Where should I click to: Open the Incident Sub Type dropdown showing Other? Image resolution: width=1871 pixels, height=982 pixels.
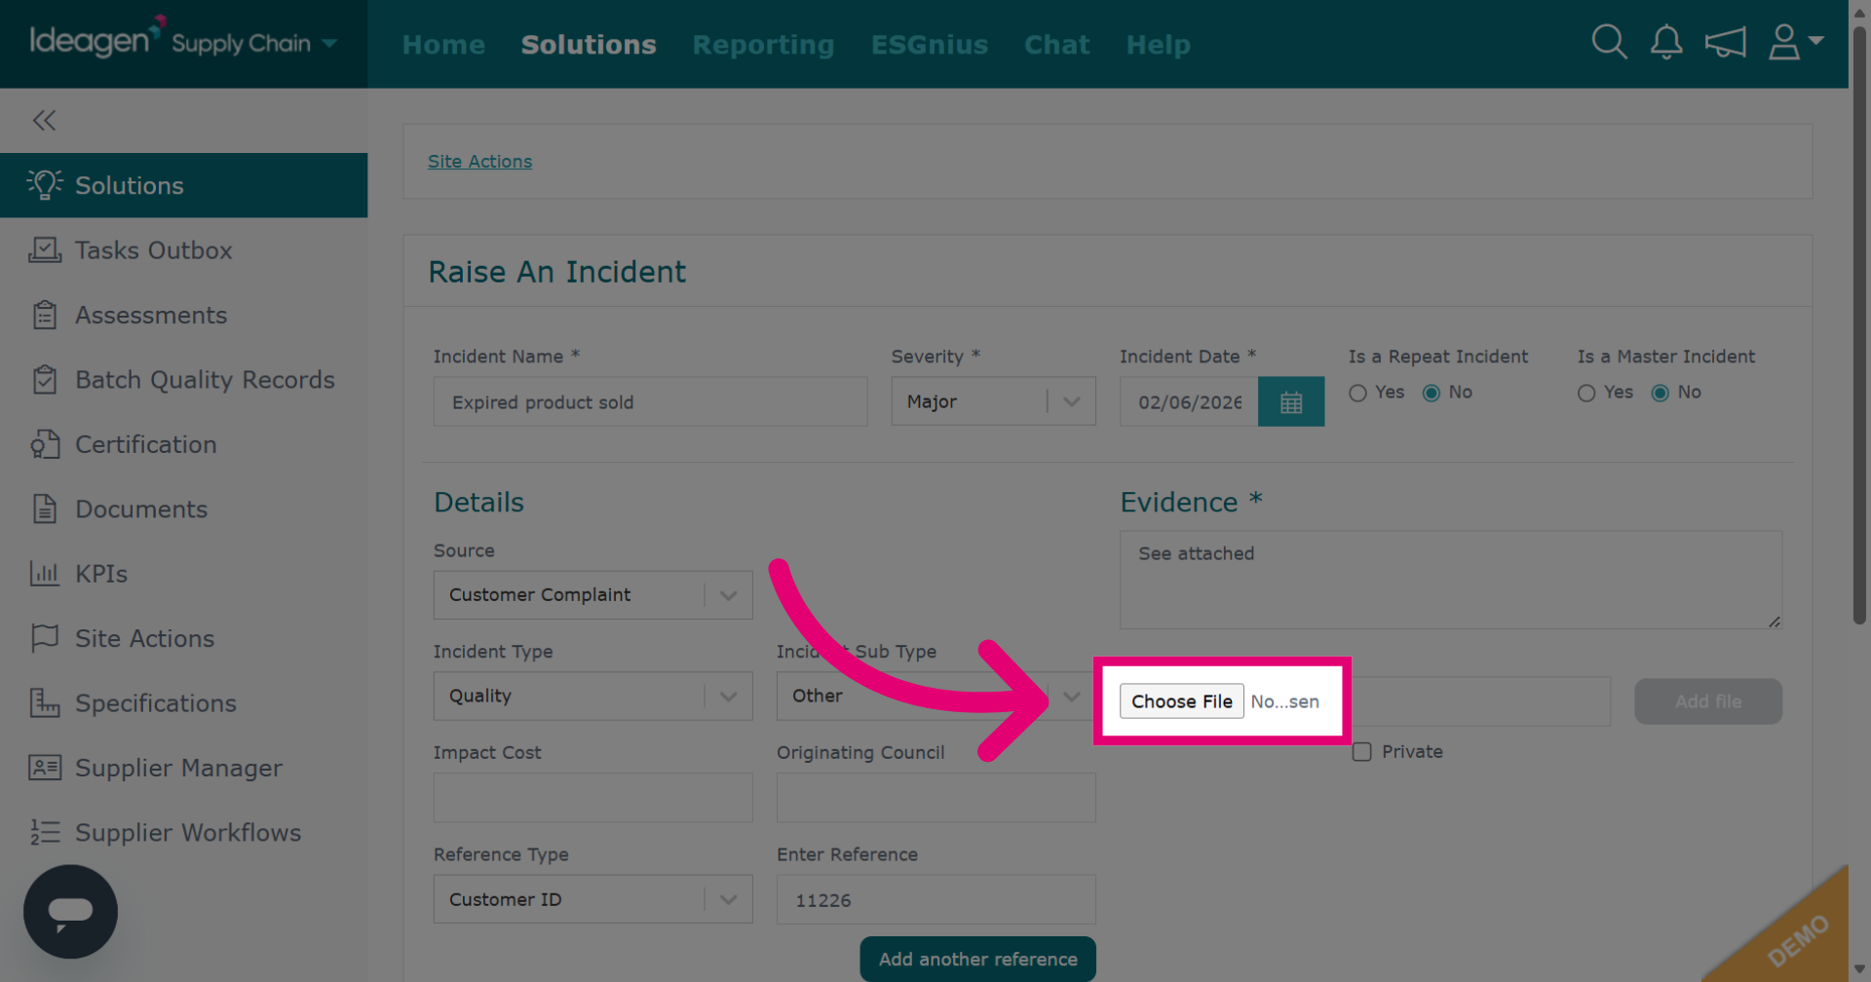[935, 697]
